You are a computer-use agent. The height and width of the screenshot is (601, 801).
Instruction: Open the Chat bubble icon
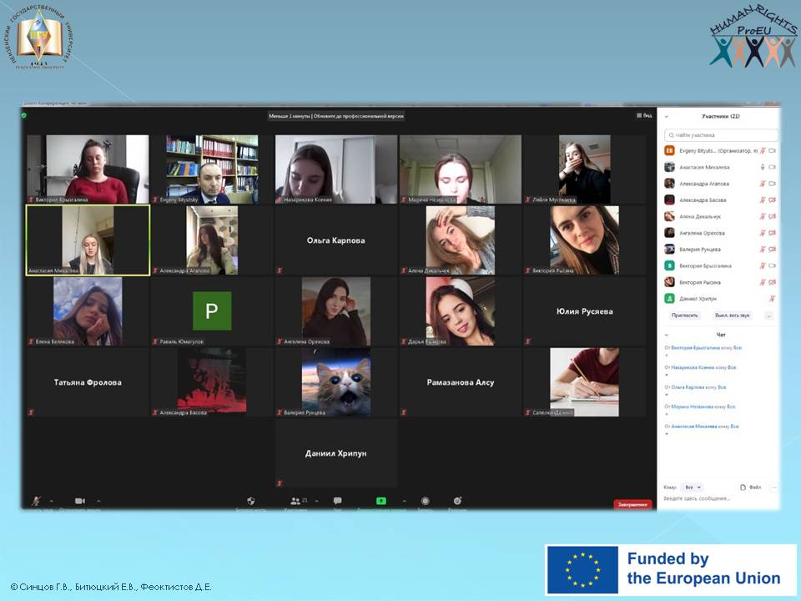[337, 501]
